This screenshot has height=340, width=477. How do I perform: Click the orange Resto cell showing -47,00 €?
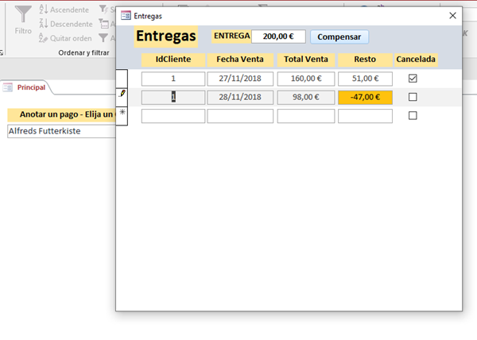365,97
